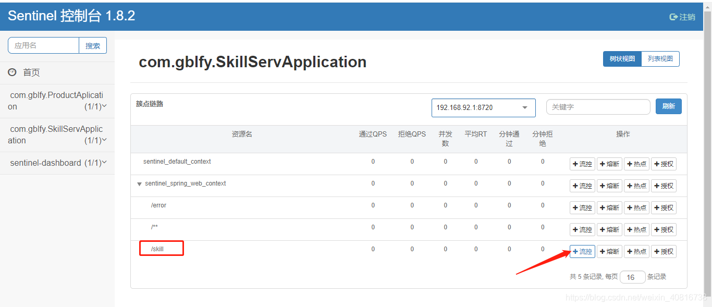
Task: Add 授权 rule for /error resource
Action: 664,208
